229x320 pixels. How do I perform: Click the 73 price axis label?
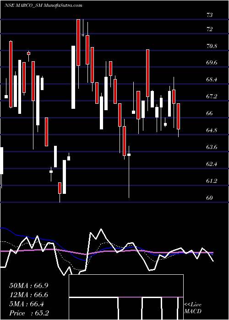210,15
